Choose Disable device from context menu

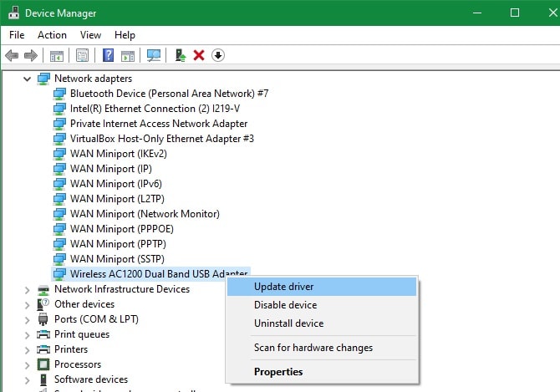coord(322,305)
